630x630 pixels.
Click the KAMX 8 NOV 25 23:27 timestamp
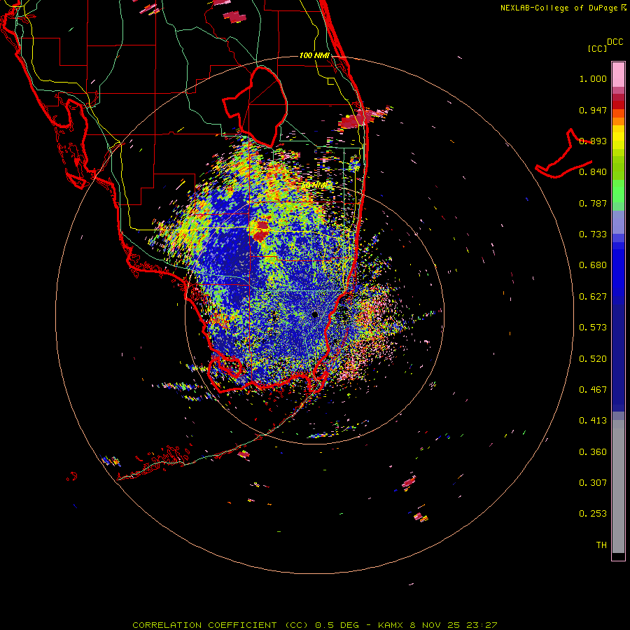coord(437,625)
